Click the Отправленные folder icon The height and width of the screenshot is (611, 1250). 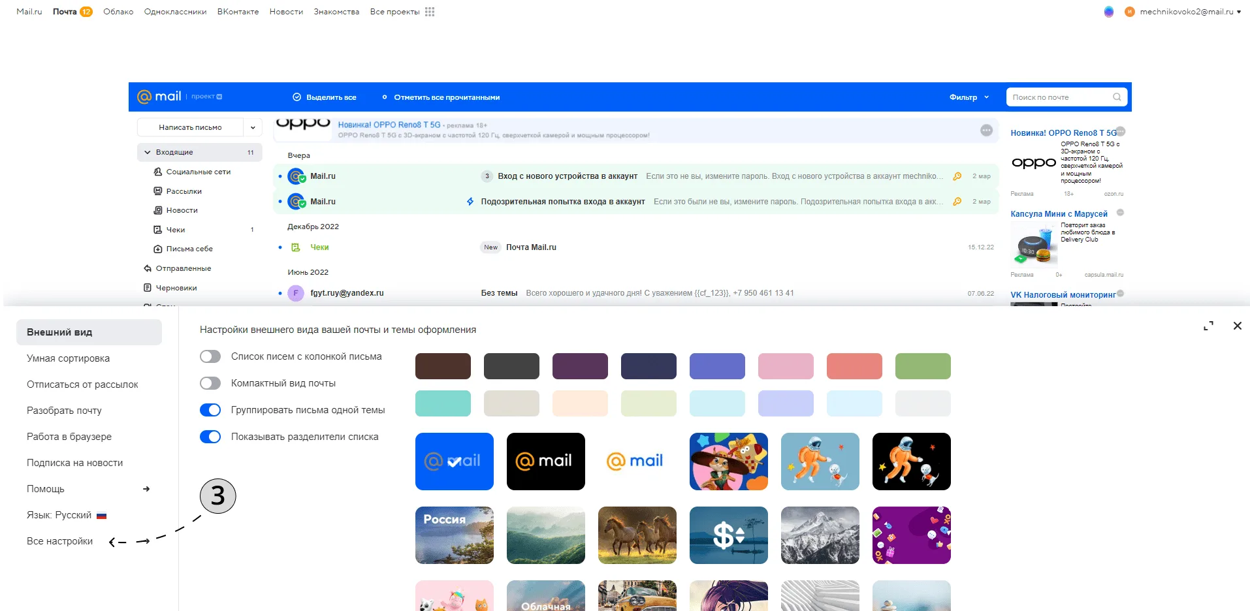click(x=148, y=268)
